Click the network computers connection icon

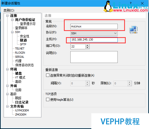click(133, 29)
